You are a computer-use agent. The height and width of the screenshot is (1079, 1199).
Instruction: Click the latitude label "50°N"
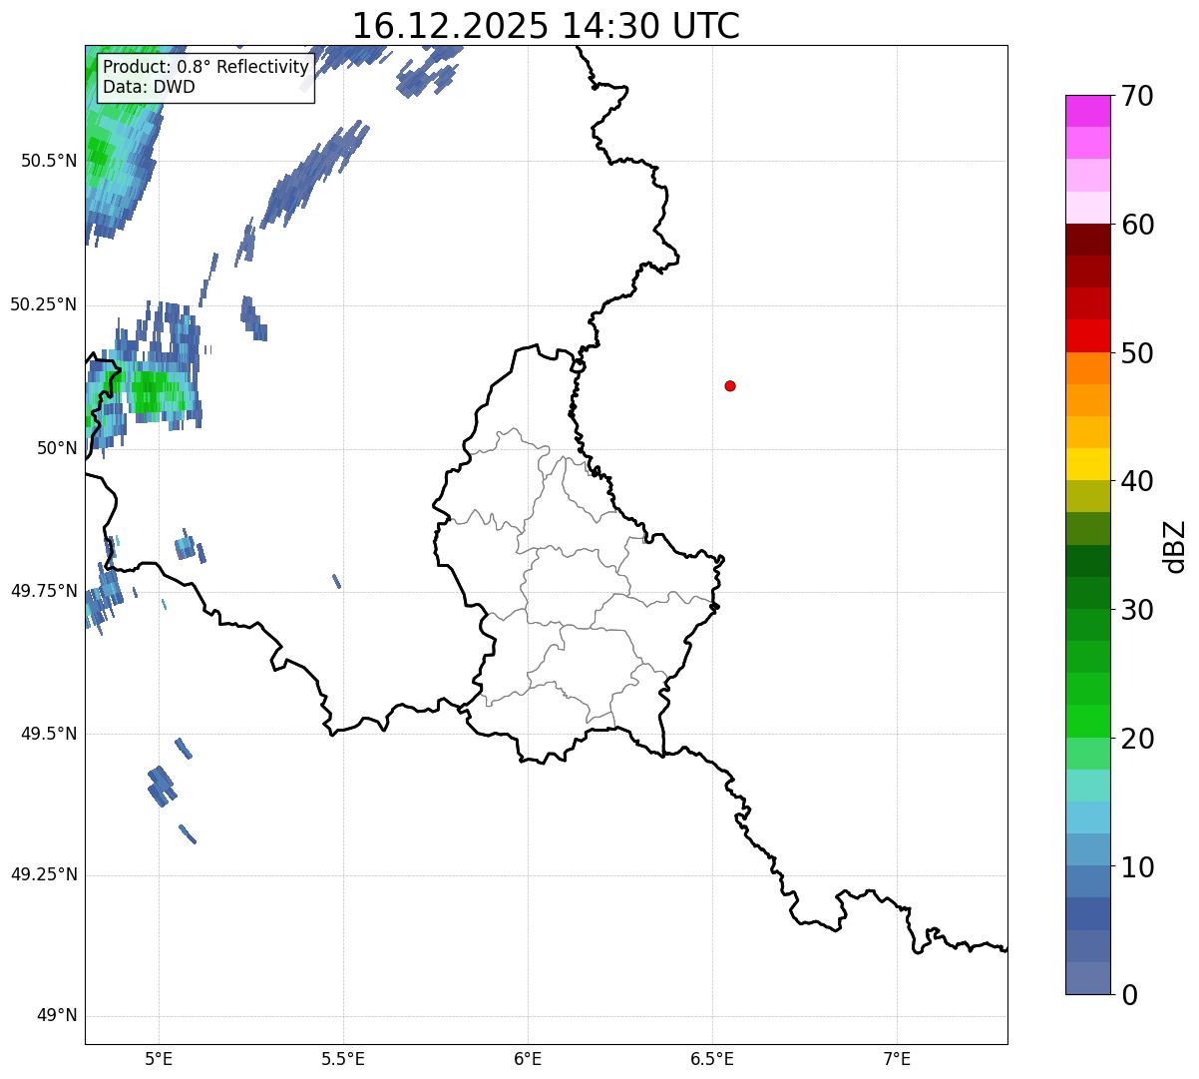pyautogui.click(x=57, y=448)
